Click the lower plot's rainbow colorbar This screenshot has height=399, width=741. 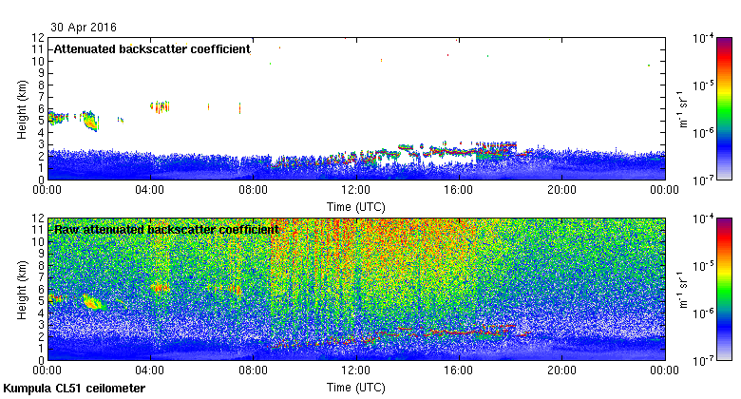724,290
